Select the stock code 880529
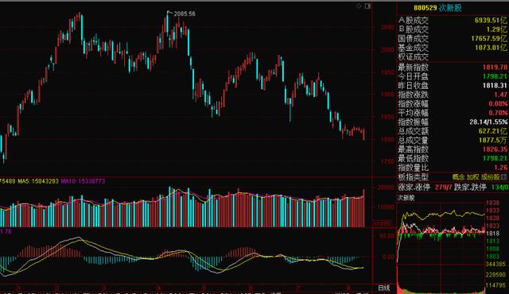This screenshot has width=509, height=294. [425, 8]
